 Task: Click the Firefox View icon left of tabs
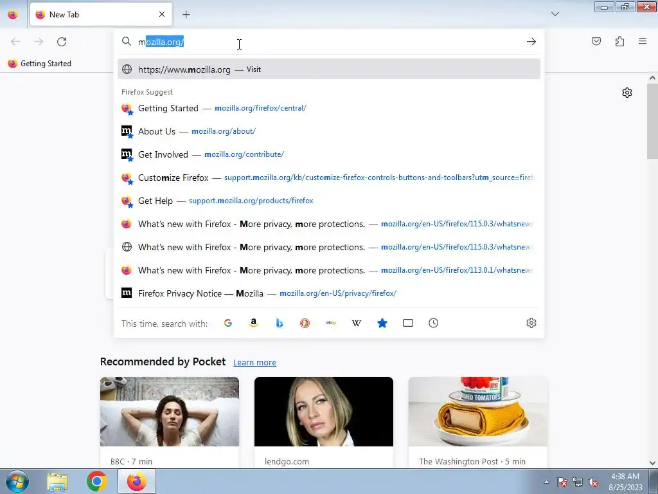13,14
